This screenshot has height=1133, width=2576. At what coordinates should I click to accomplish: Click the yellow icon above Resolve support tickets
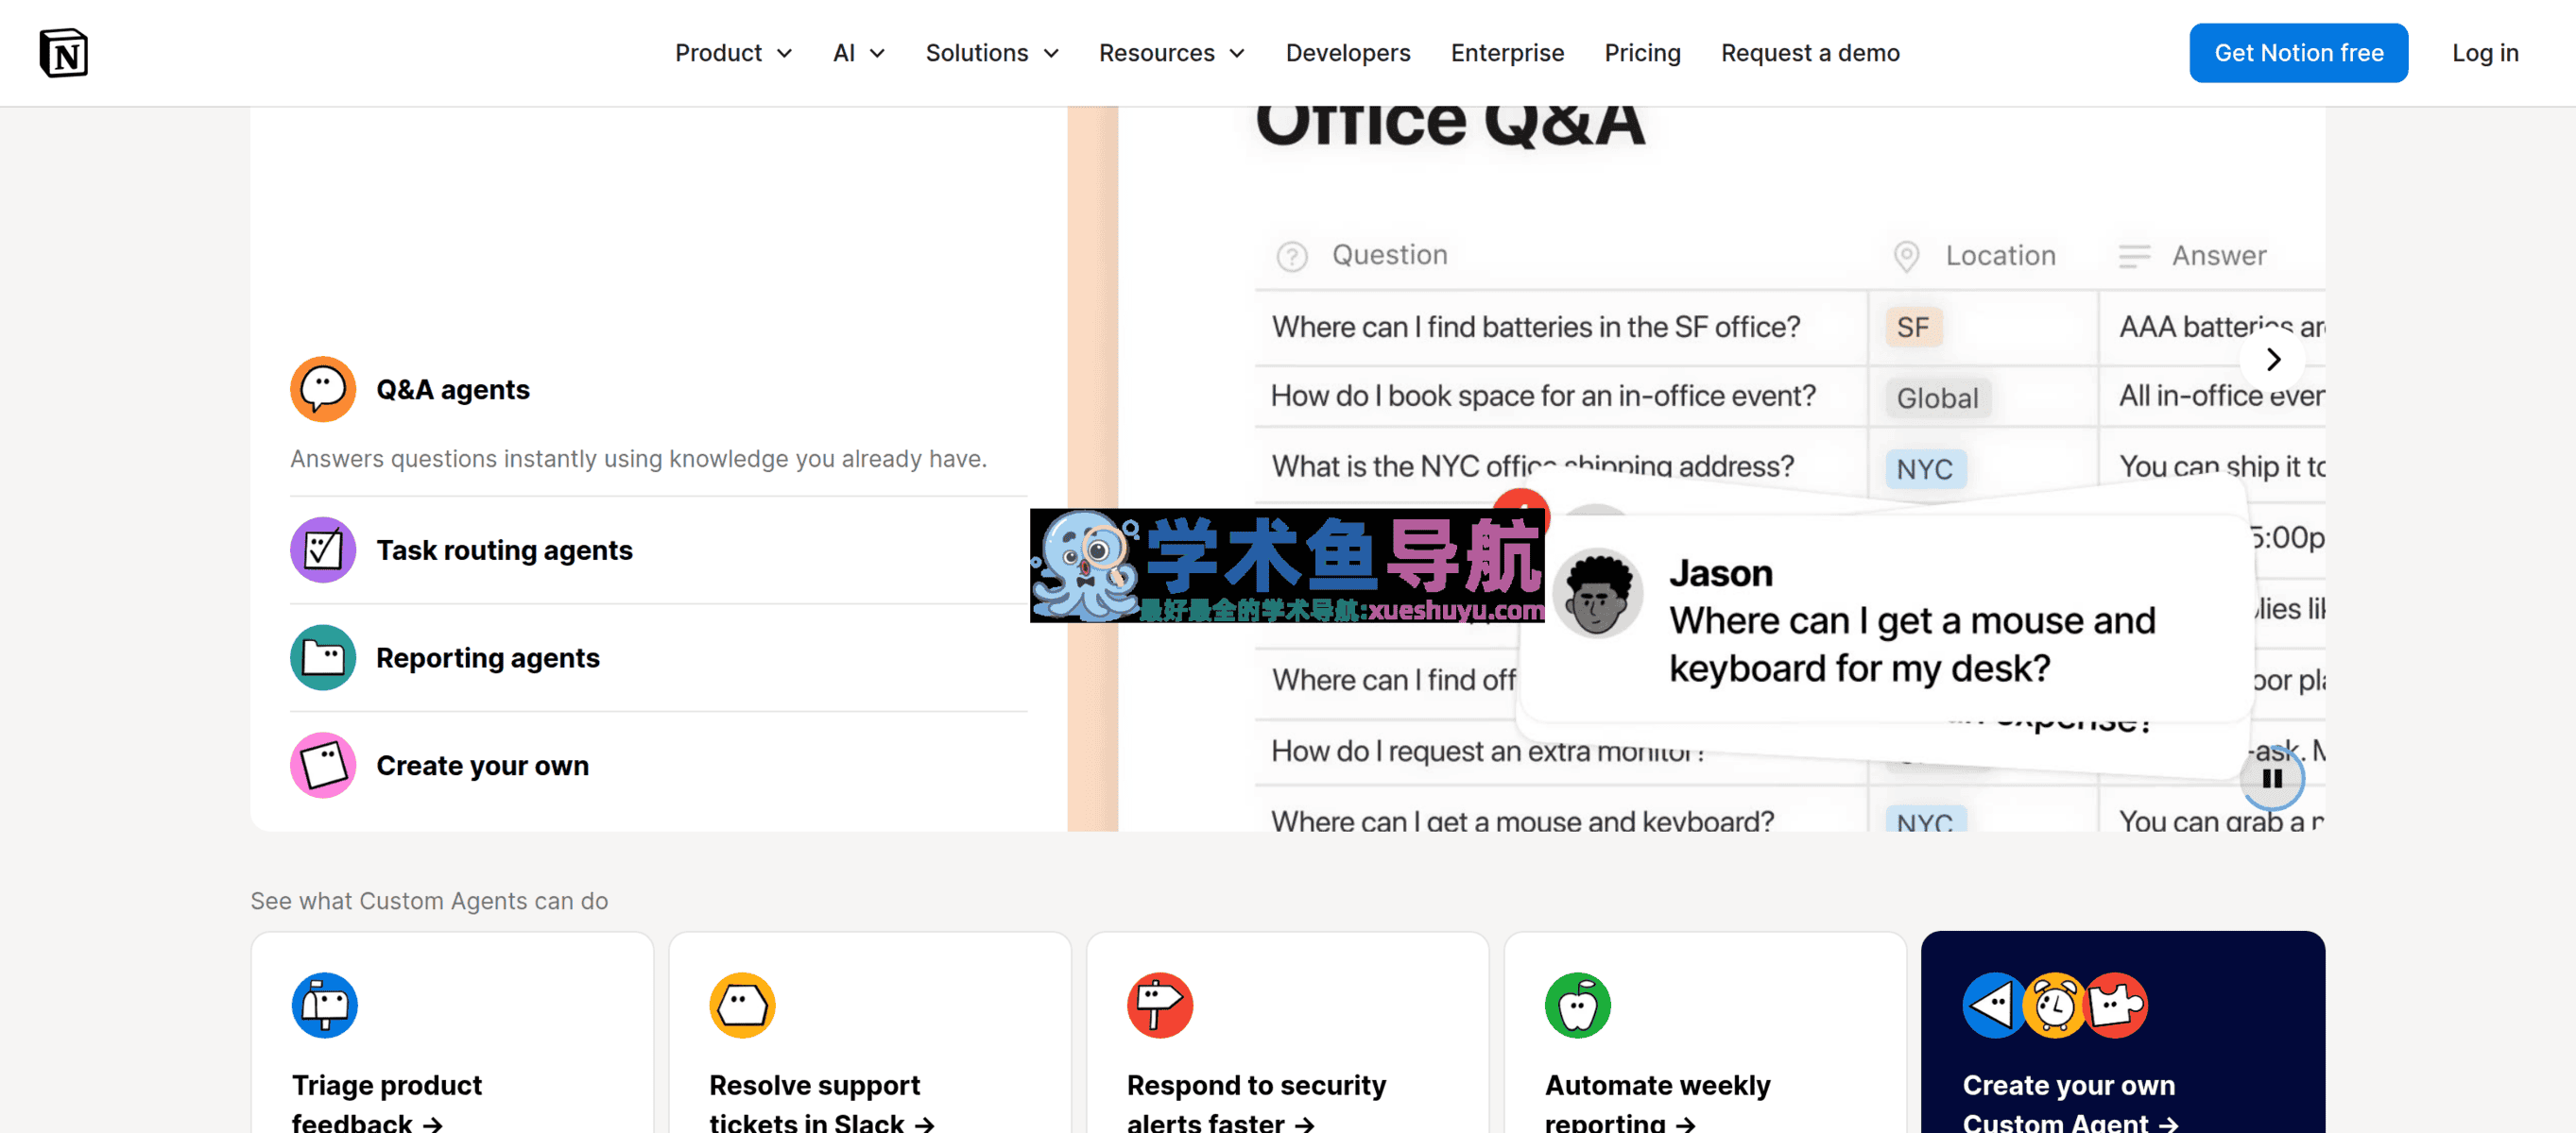(742, 1006)
